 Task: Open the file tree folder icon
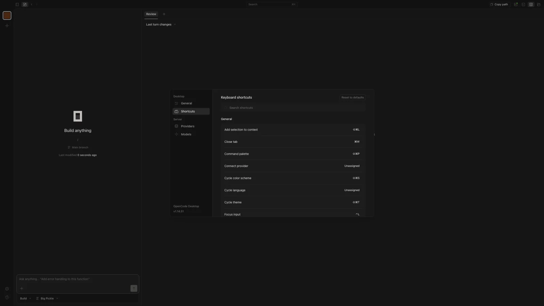click(539, 4)
